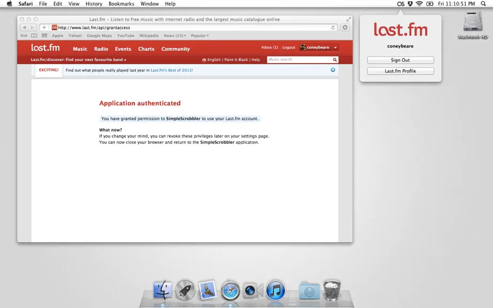Expand the News (15) bookmarks folder
Viewport: 493px width, 308px height.
click(175, 35)
